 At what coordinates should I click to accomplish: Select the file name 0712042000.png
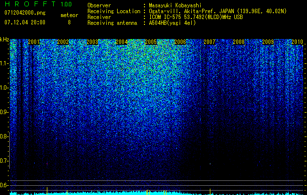(25, 13)
